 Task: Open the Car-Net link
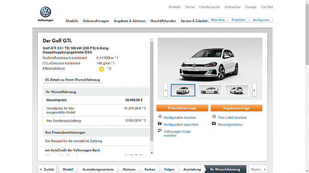click(267, 7)
